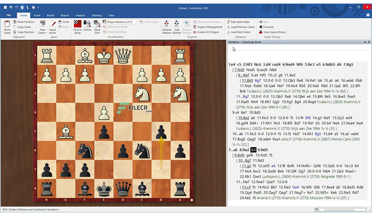Open Find in Shop
This screenshot has height=215, width=372.
point(77,27)
